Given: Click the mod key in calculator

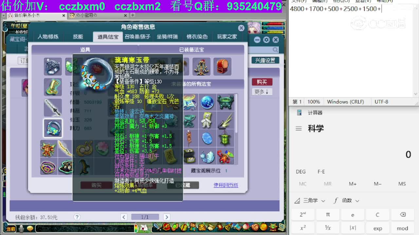Looking at the screenshot, I should [403, 228].
